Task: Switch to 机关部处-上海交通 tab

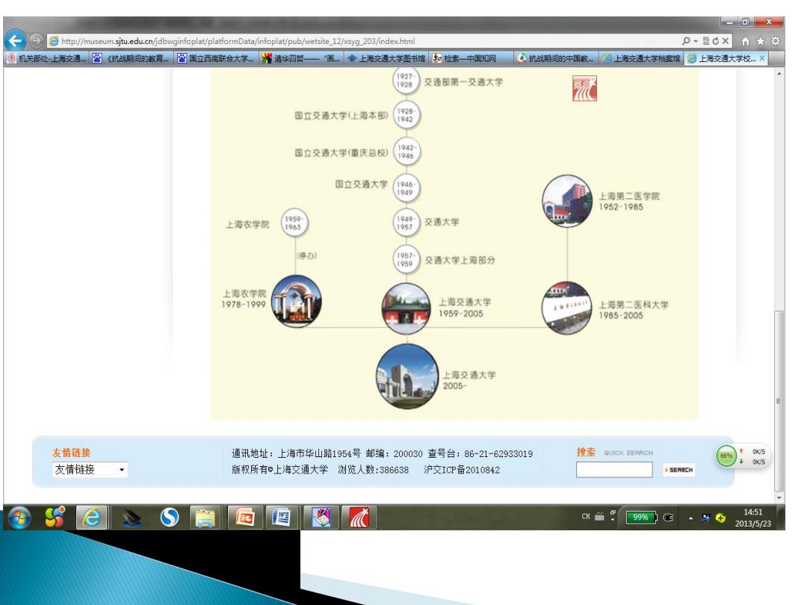Action: pyautogui.click(x=46, y=58)
